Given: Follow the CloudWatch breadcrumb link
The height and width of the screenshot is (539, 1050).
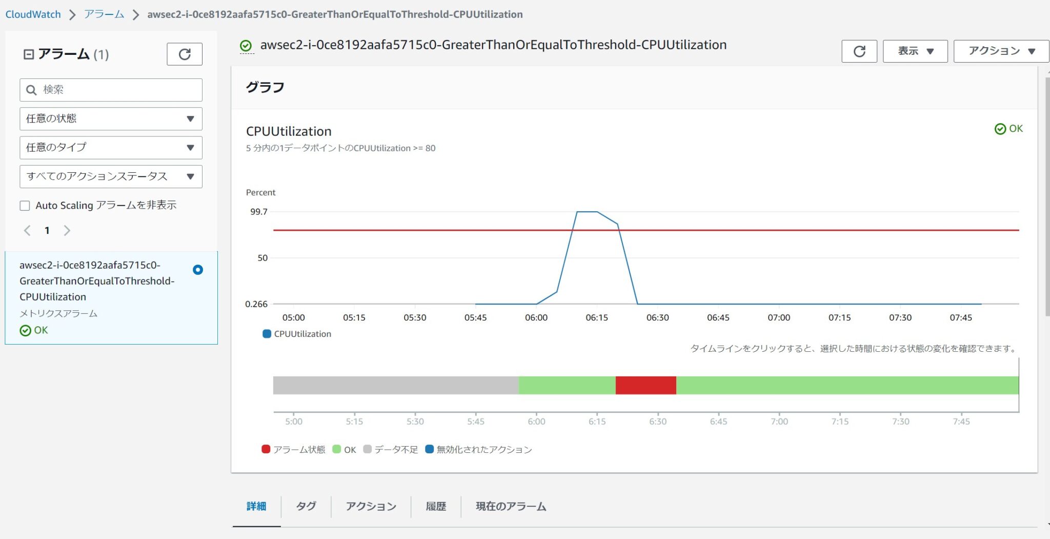Looking at the screenshot, I should click(32, 14).
